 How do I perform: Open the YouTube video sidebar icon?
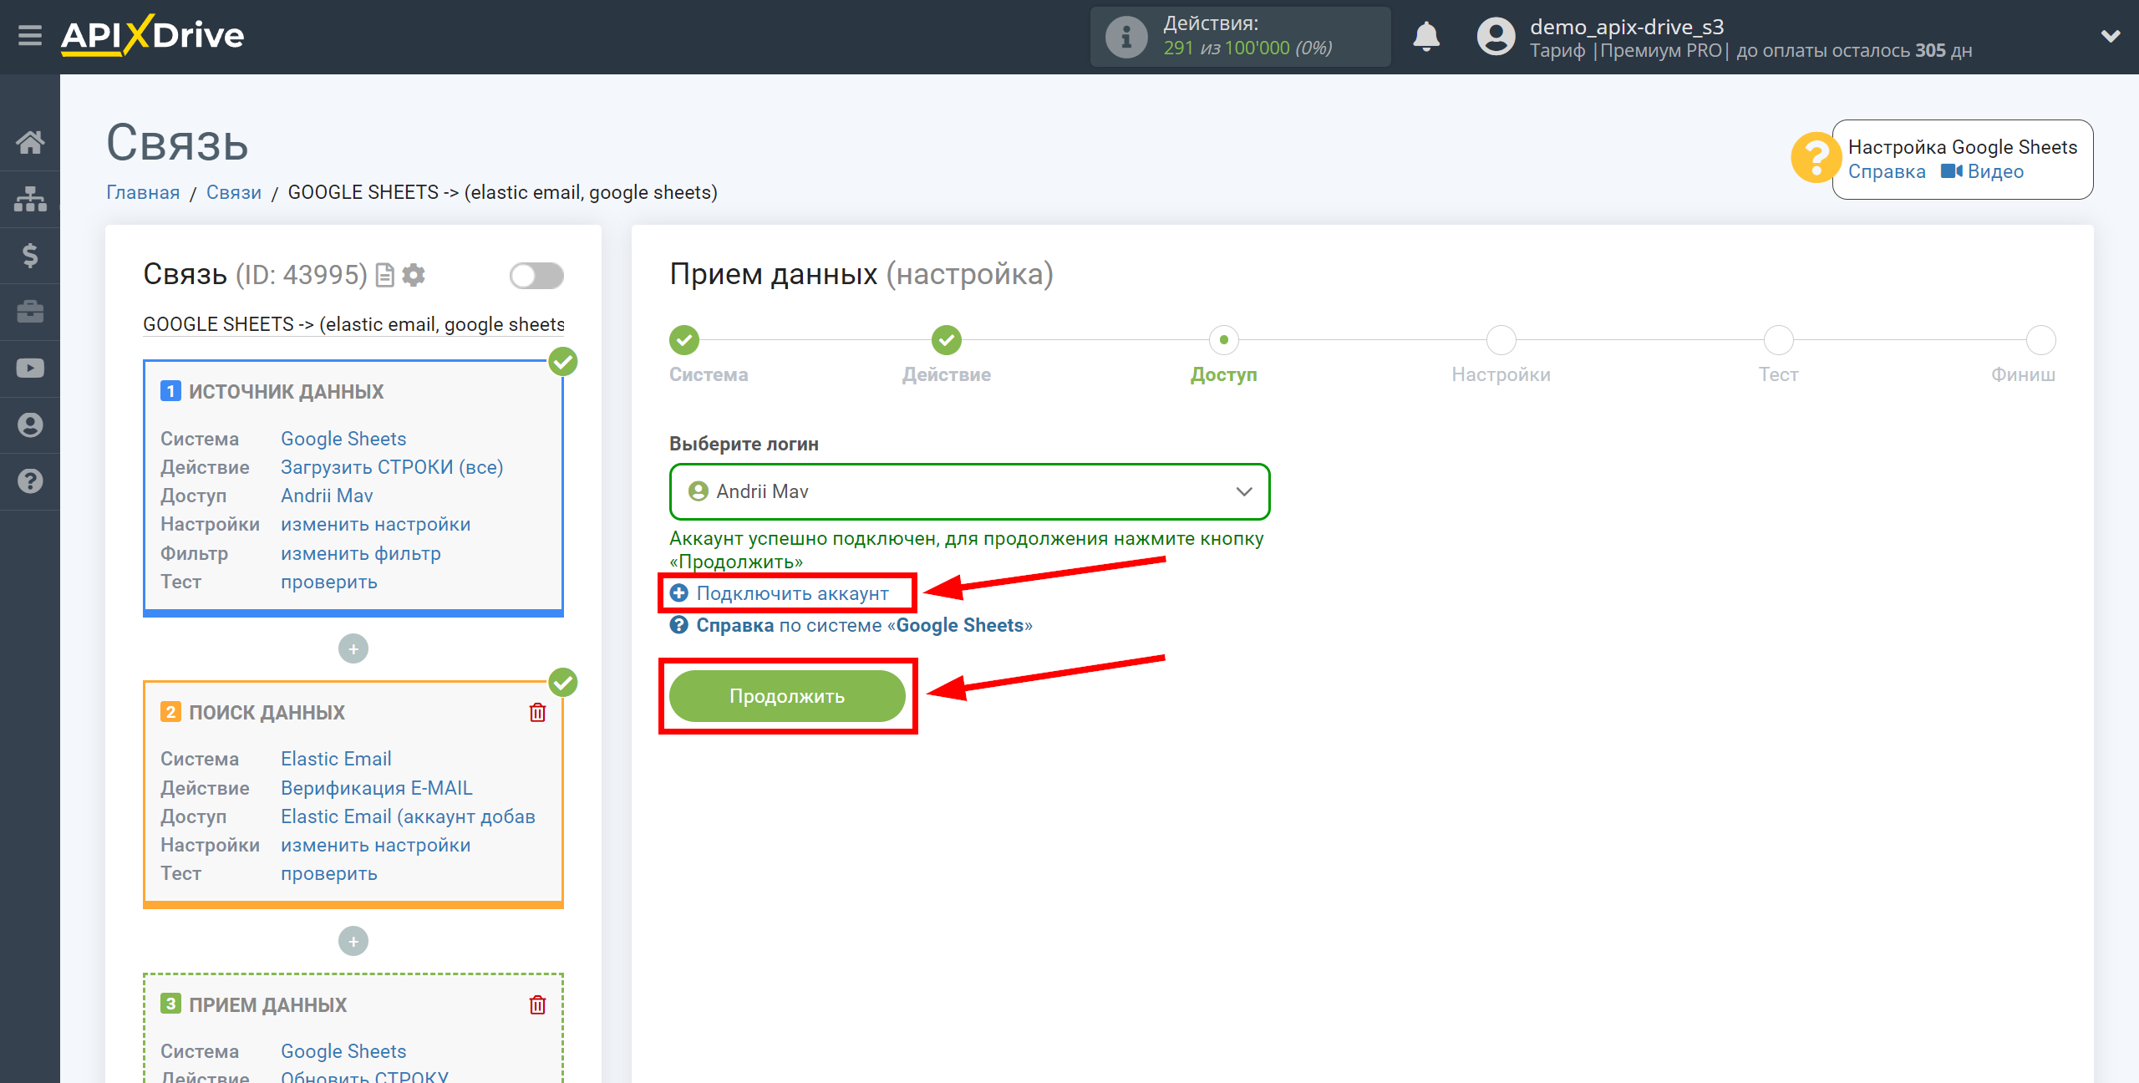point(30,368)
